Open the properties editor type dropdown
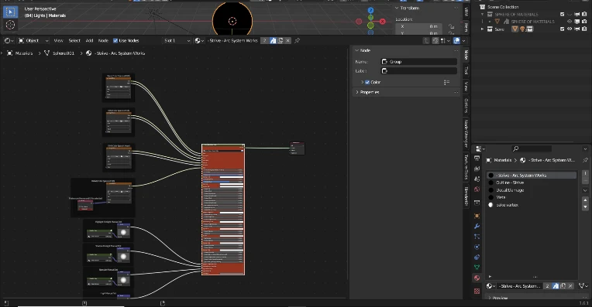Viewport: 592px width, 307px height. click(480, 148)
